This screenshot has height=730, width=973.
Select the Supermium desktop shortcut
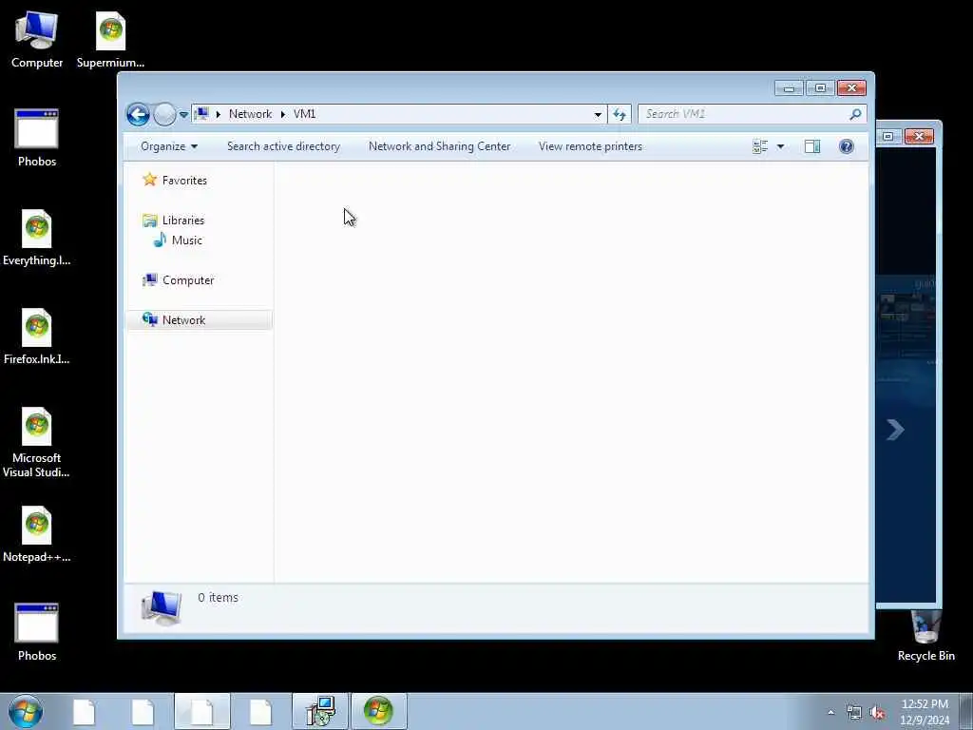point(110,40)
